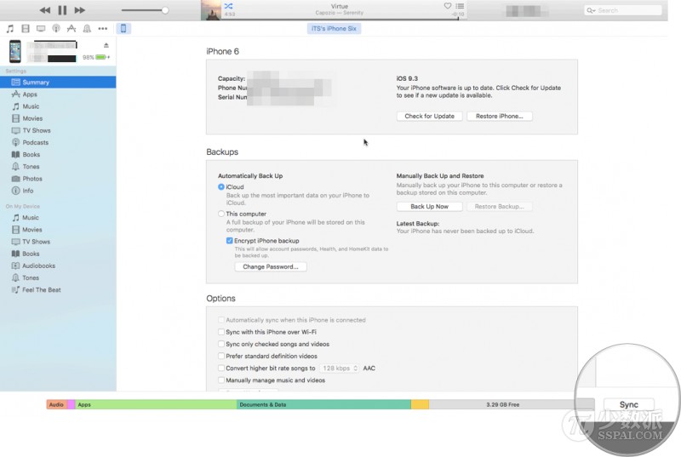Click the Apps segment of storage bar
The height and width of the screenshot is (457, 681).
tap(156, 404)
